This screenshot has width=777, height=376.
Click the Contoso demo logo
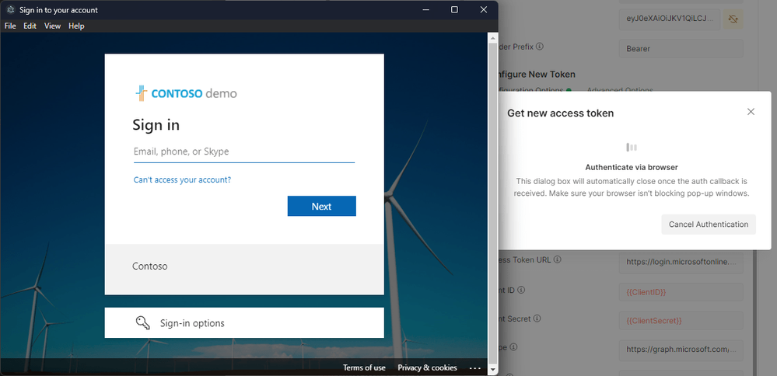point(187,93)
